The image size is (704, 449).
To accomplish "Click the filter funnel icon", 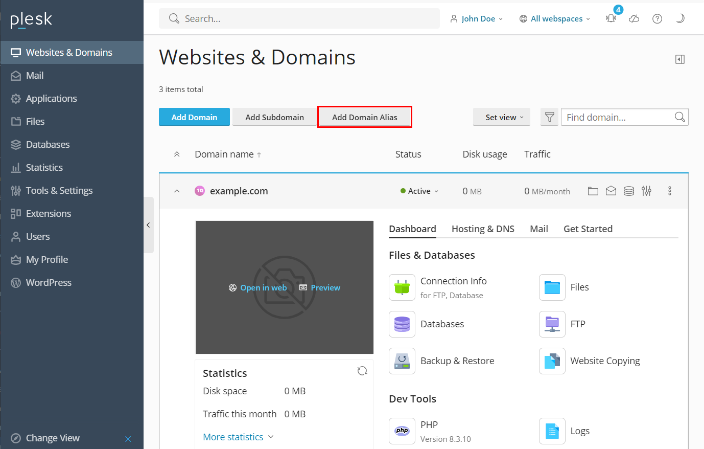I will tap(550, 117).
